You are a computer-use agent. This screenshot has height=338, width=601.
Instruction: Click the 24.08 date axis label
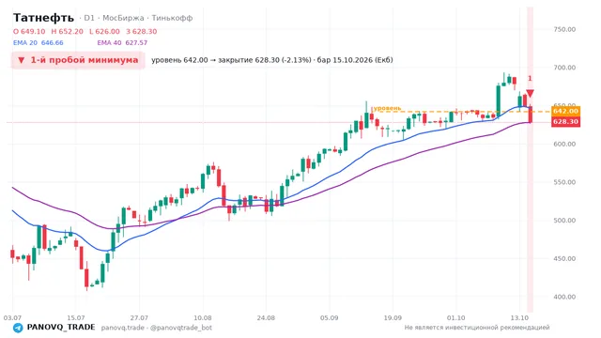[x=266, y=318]
